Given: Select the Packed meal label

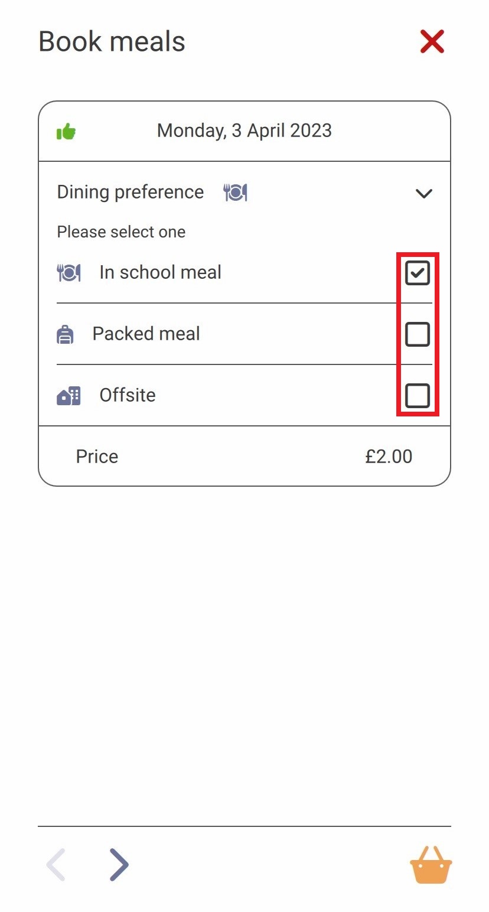Looking at the screenshot, I should (146, 334).
